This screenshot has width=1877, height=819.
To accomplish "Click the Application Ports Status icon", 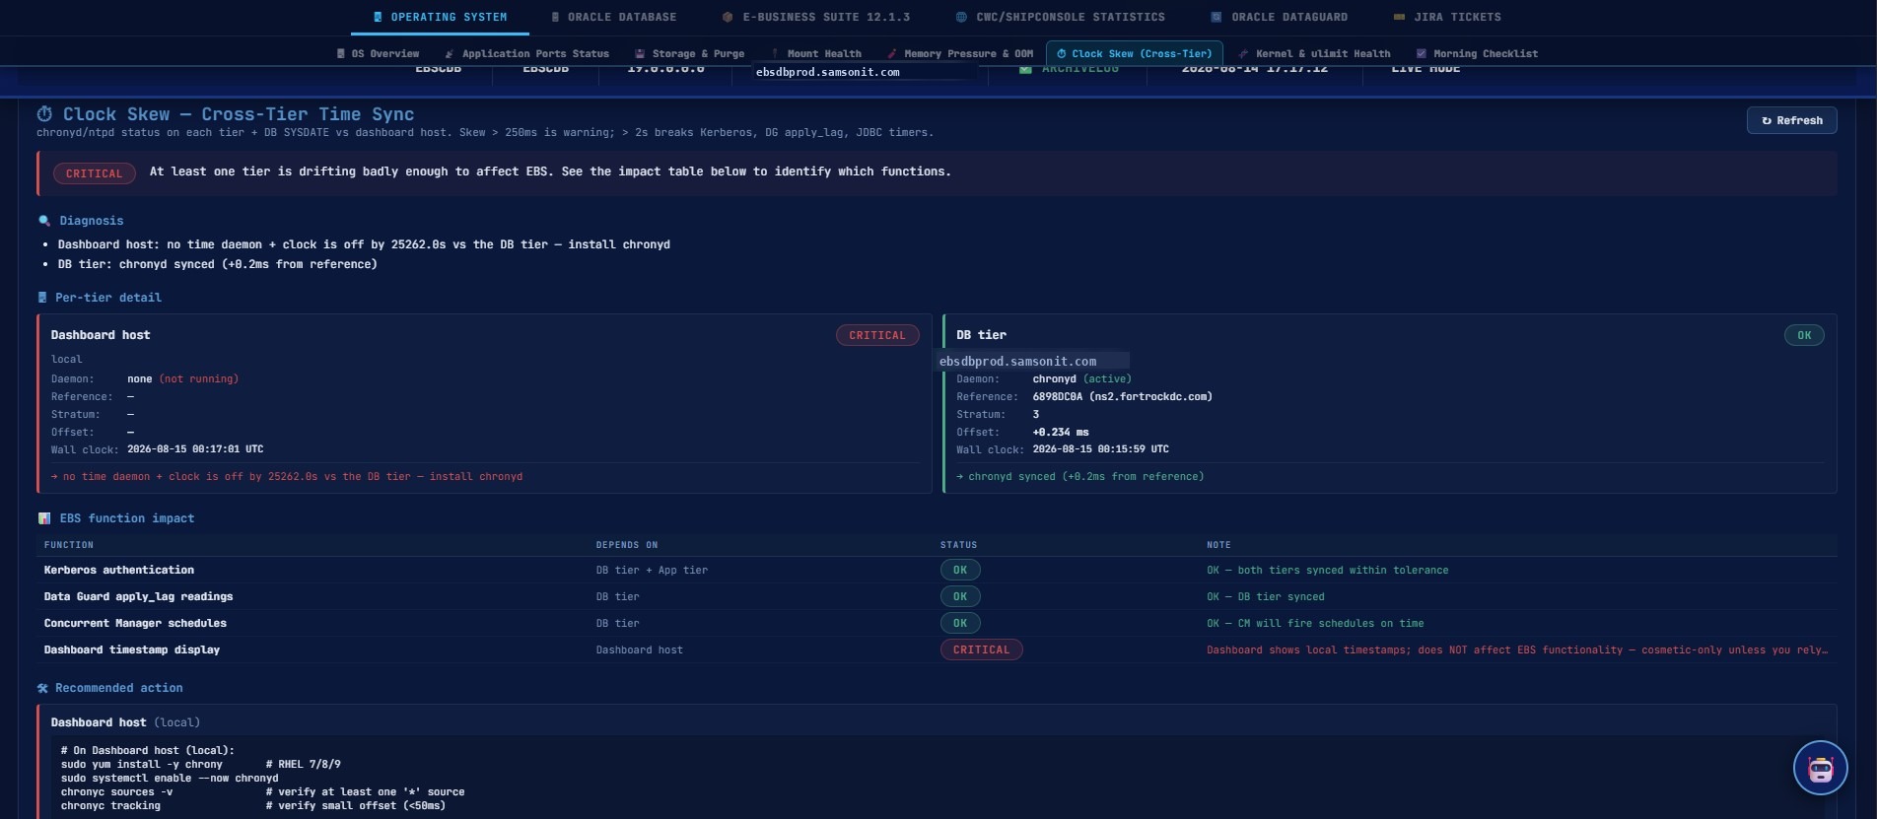I will click(x=450, y=53).
